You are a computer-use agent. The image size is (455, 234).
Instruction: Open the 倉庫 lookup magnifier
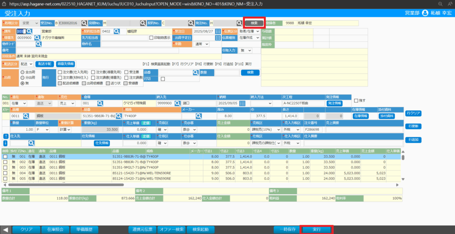pos(100,103)
